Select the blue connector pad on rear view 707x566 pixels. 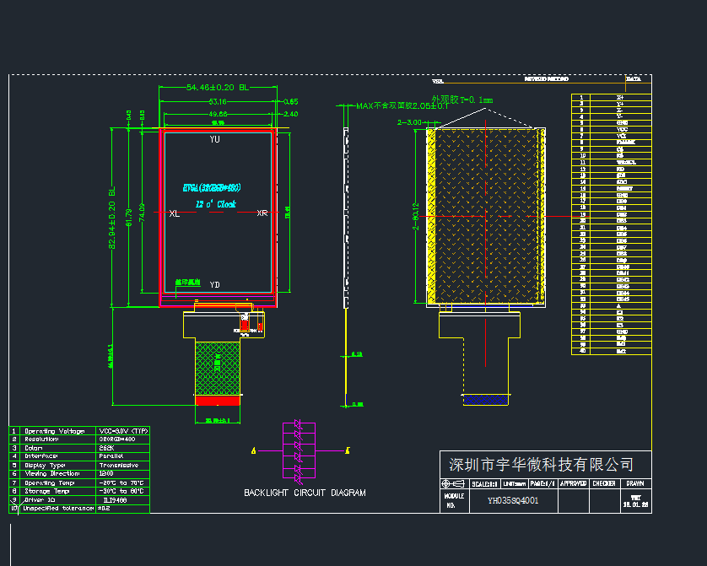[x=483, y=399]
